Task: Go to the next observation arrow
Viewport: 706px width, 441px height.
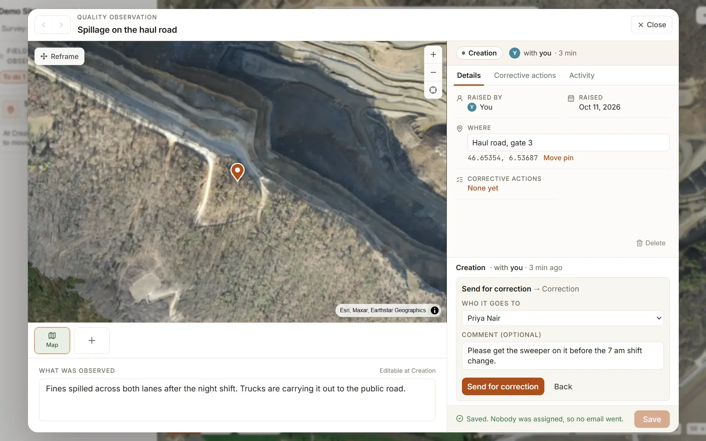Action: [61, 25]
